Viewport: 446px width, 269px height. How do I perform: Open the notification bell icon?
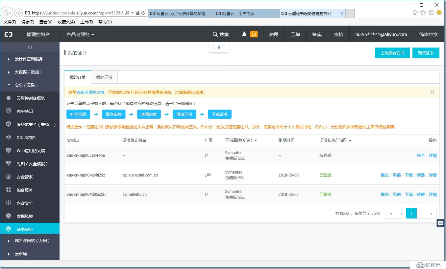coord(244,34)
